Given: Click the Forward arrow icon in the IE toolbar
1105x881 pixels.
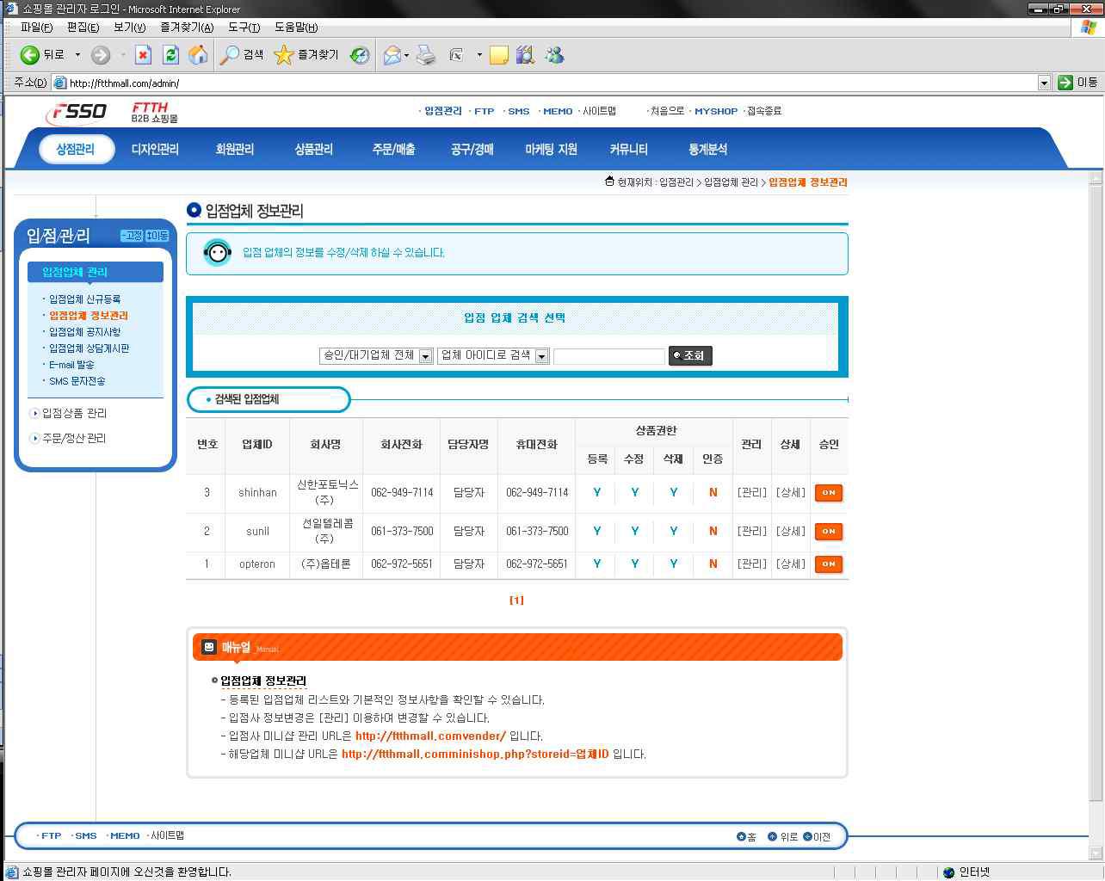Looking at the screenshot, I should [101, 55].
